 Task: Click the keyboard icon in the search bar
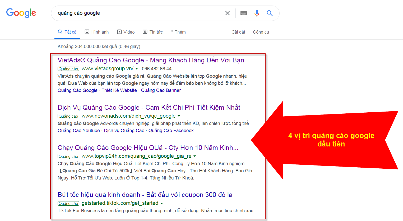[243, 13]
